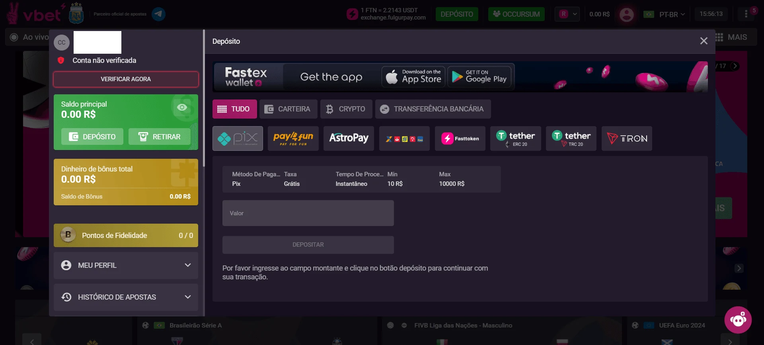Image resolution: width=764 pixels, height=345 pixels.
Task: Click FVIB Liga das Nações card
Action: click(x=501, y=330)
